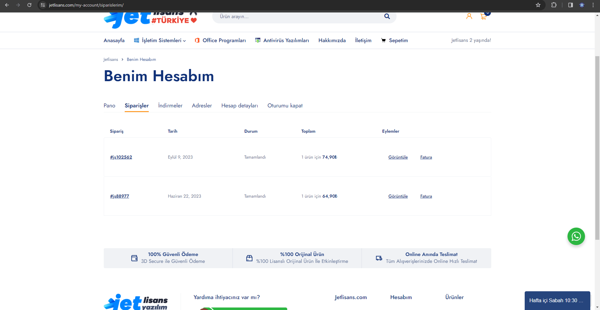Expand İşletim Sistemleri dropdown

pos(160,40)
